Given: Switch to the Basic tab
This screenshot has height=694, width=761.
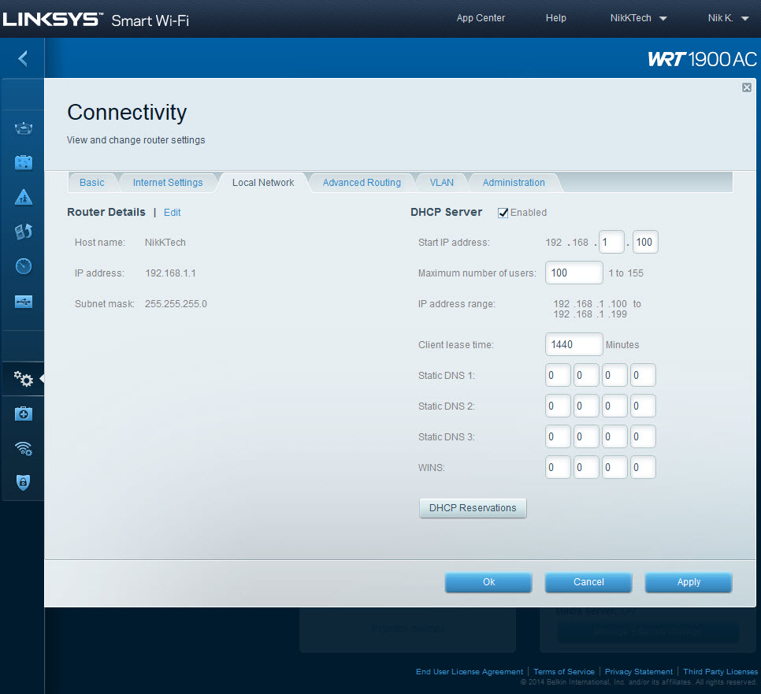Looking at the screenshot, I should coord(91,183).
